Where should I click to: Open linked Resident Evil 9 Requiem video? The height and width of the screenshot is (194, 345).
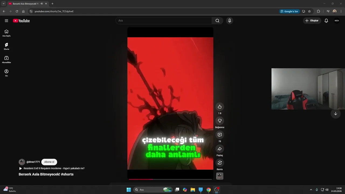(x=52, y=168)
